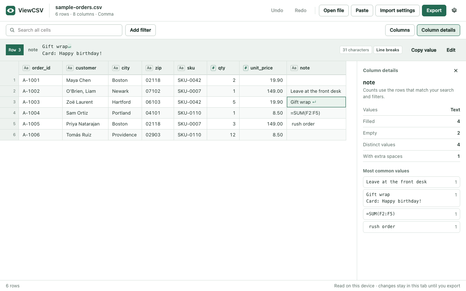Click the text type icon on note column

tap(294, 68)
